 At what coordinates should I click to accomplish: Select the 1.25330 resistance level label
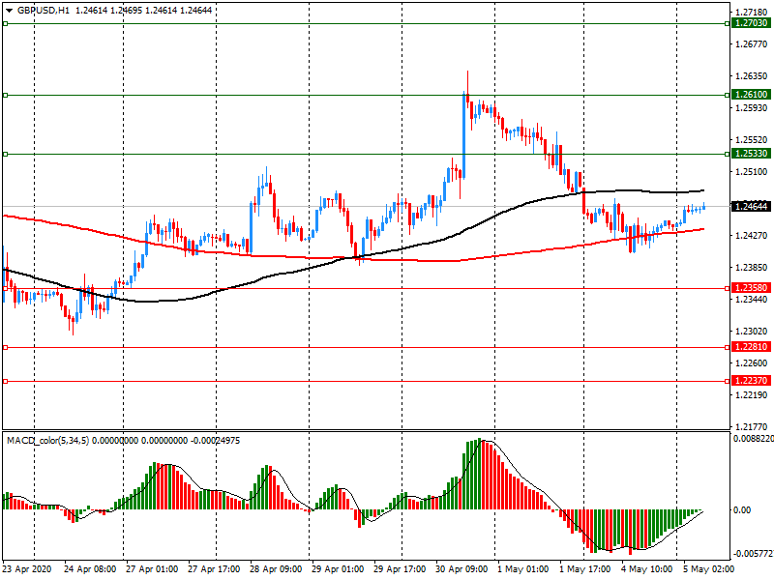[x=751, y=154]
